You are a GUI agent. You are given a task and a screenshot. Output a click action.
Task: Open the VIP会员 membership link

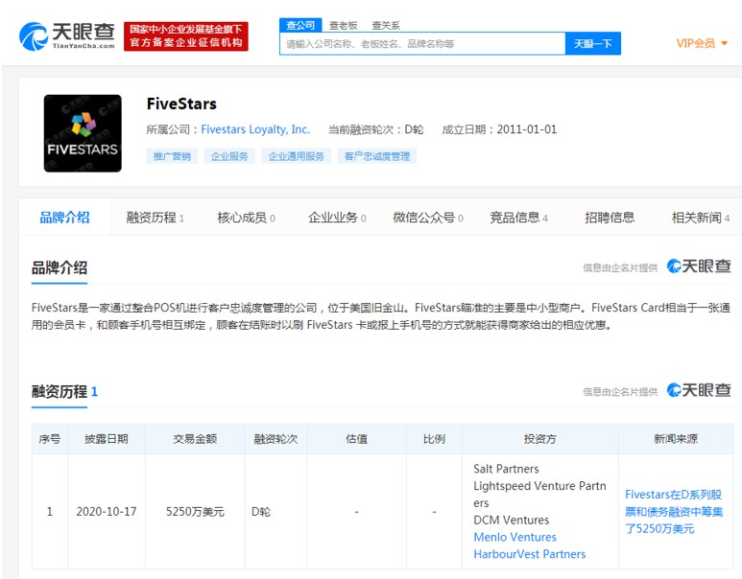click(x=696, y=43)
